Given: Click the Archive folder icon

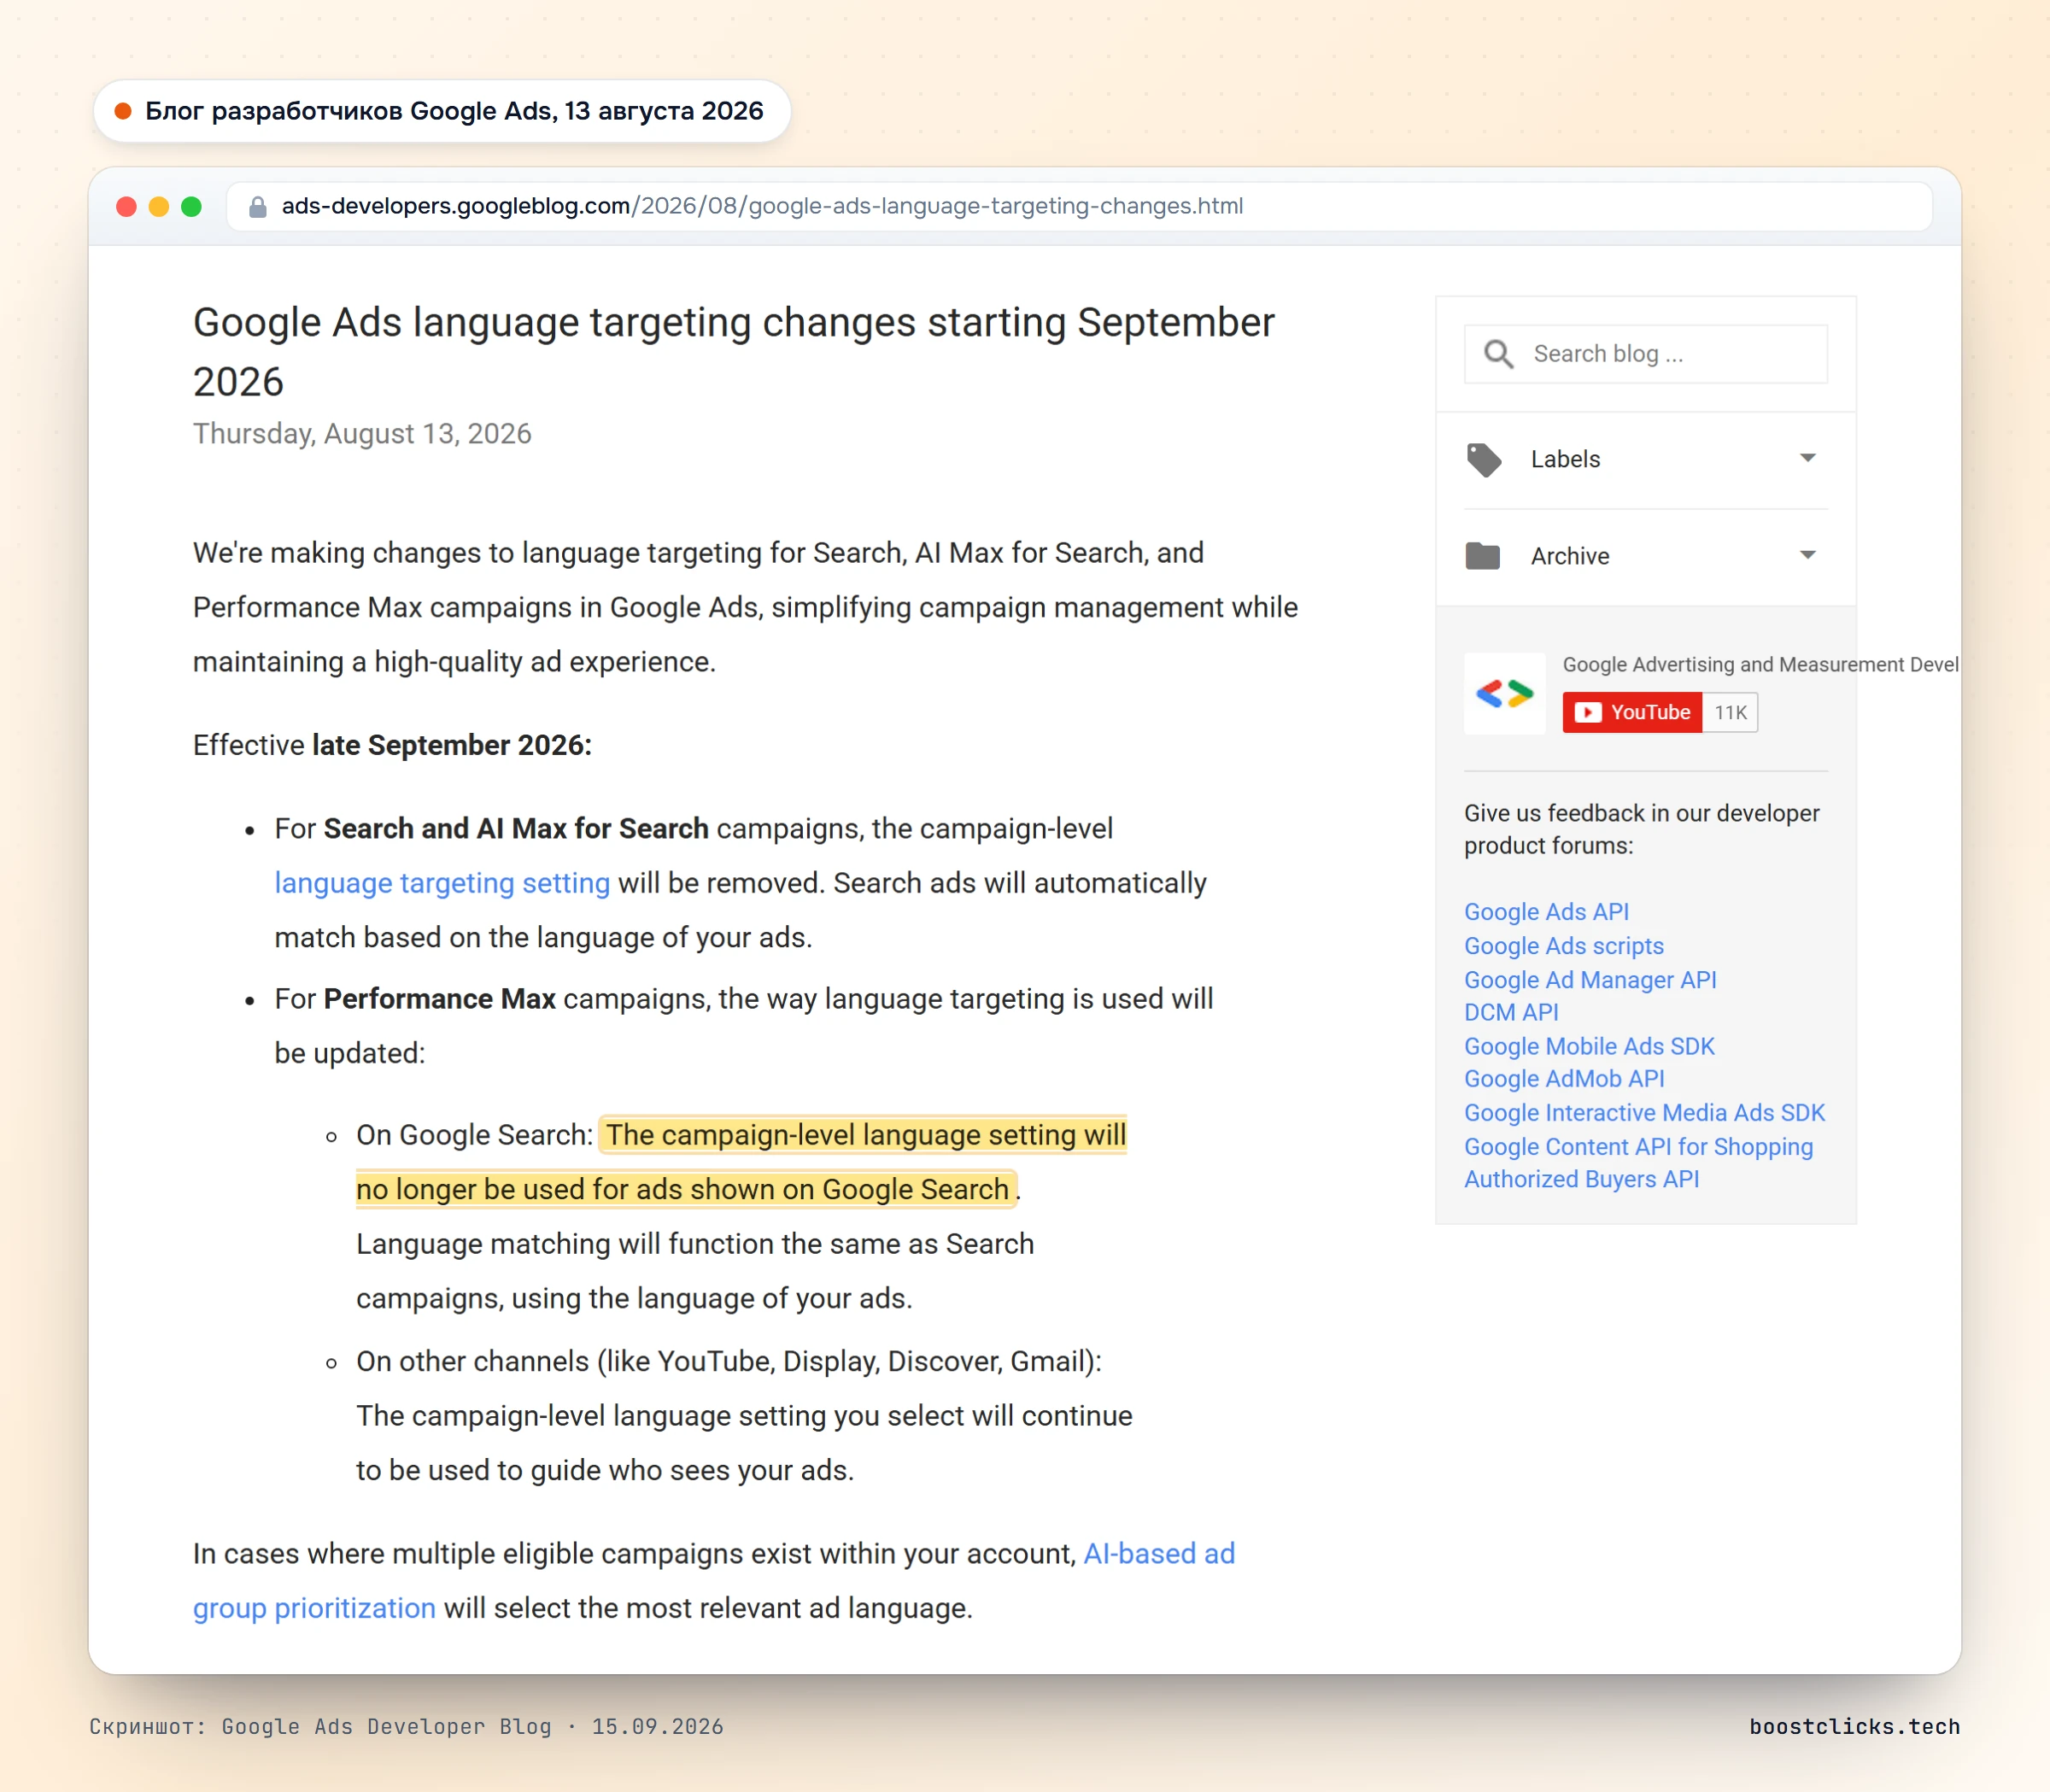Looking at the screenshot, I should tap(1482, 556).
